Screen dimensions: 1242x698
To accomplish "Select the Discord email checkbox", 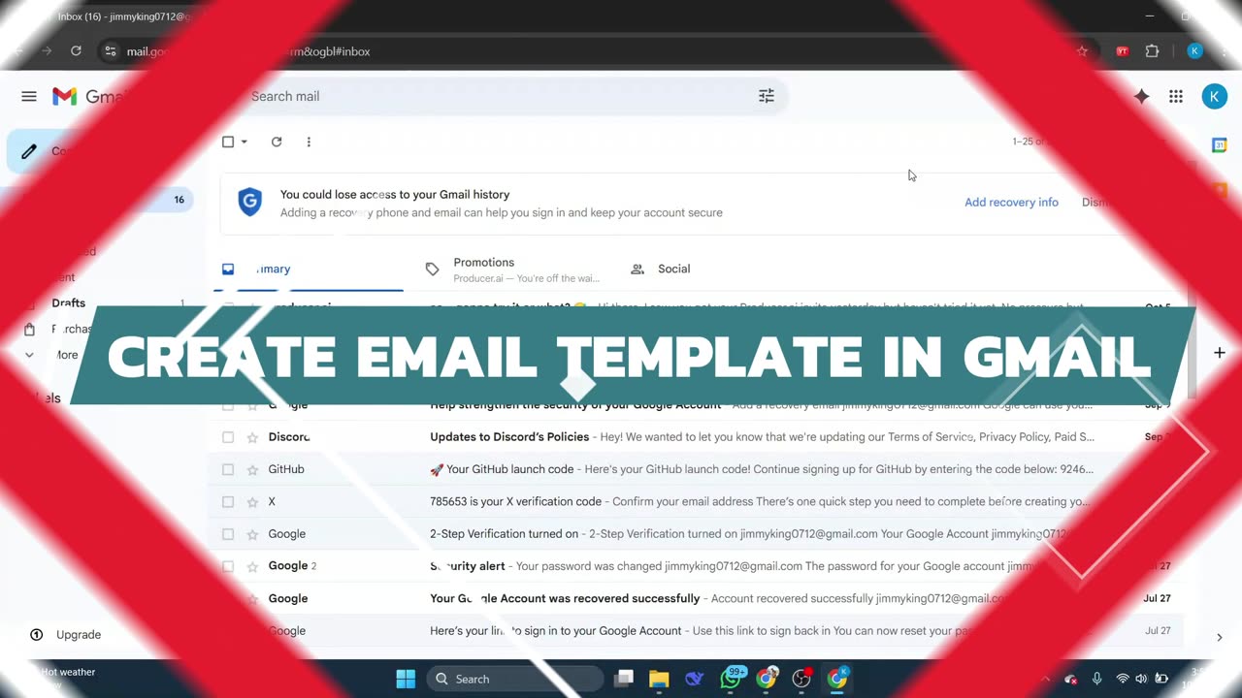I will coord(228,437).
